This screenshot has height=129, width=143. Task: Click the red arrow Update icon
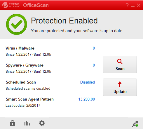tap(120, 84)
